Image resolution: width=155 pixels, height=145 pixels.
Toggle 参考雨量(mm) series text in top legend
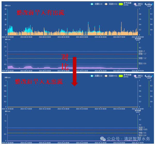tap(127, 4)
